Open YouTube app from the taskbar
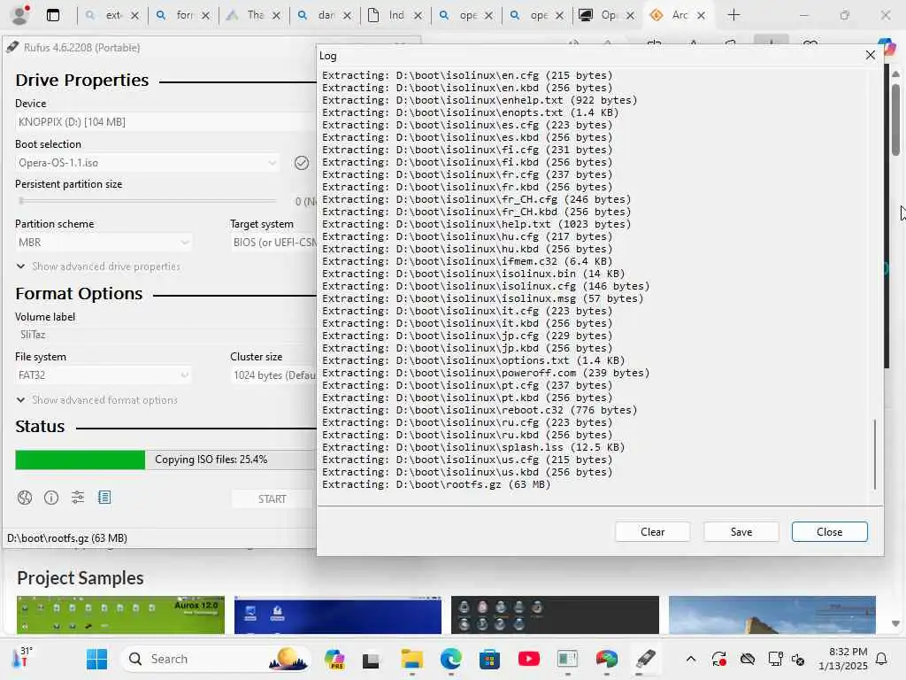Screen dimensions: 906x680 pyautogui.click(x=529, y=659)
